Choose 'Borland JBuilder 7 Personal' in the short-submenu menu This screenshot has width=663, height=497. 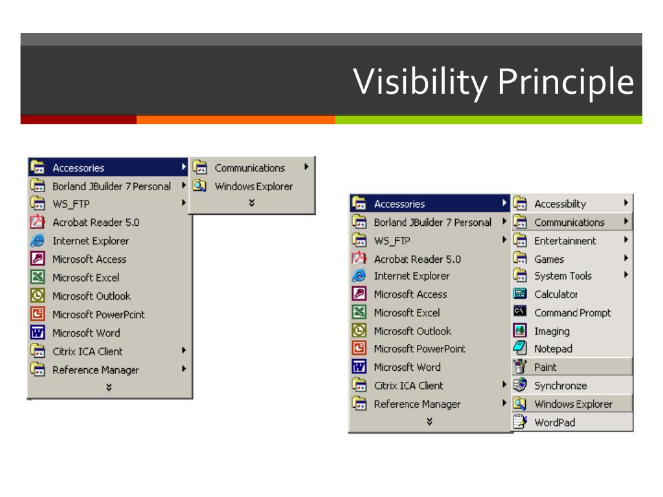pyautogui.click(x=109, y=186)
